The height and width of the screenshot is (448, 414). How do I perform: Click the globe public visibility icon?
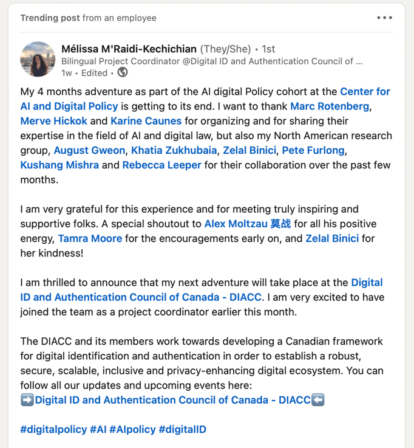[x=123, y=73]
